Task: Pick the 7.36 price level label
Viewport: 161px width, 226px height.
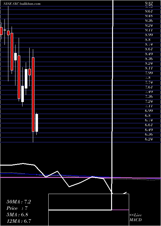Action: click(149, 97)
